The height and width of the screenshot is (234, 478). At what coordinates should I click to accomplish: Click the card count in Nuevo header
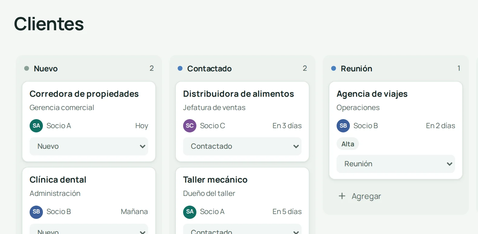pyautogui.click(x=152, y=68)
